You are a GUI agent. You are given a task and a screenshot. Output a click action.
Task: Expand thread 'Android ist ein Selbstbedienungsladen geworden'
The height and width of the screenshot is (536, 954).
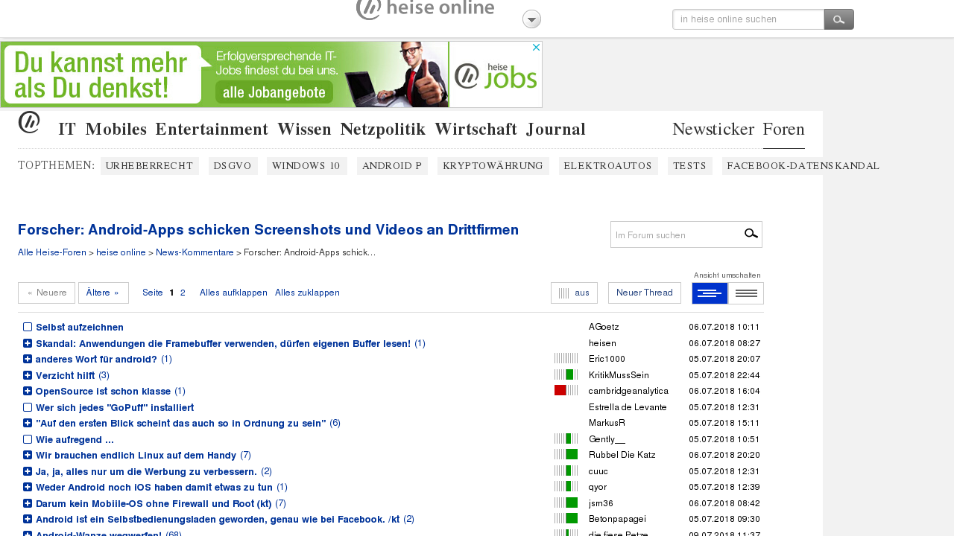[x=28, y=519]
